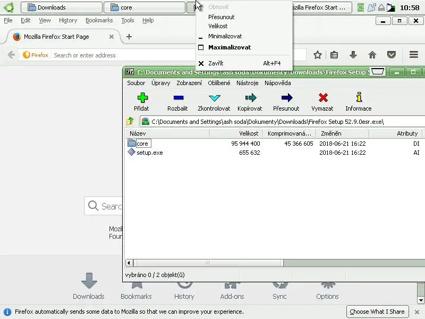Choose Maximalizovat from the window menu
The height and width of the screenshot is (319, 425).
229,47
